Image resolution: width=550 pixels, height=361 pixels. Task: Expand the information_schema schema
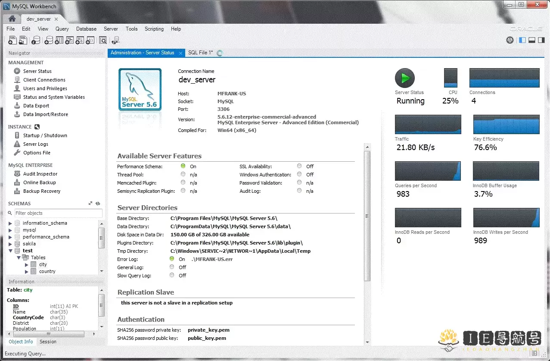(11, 223)
